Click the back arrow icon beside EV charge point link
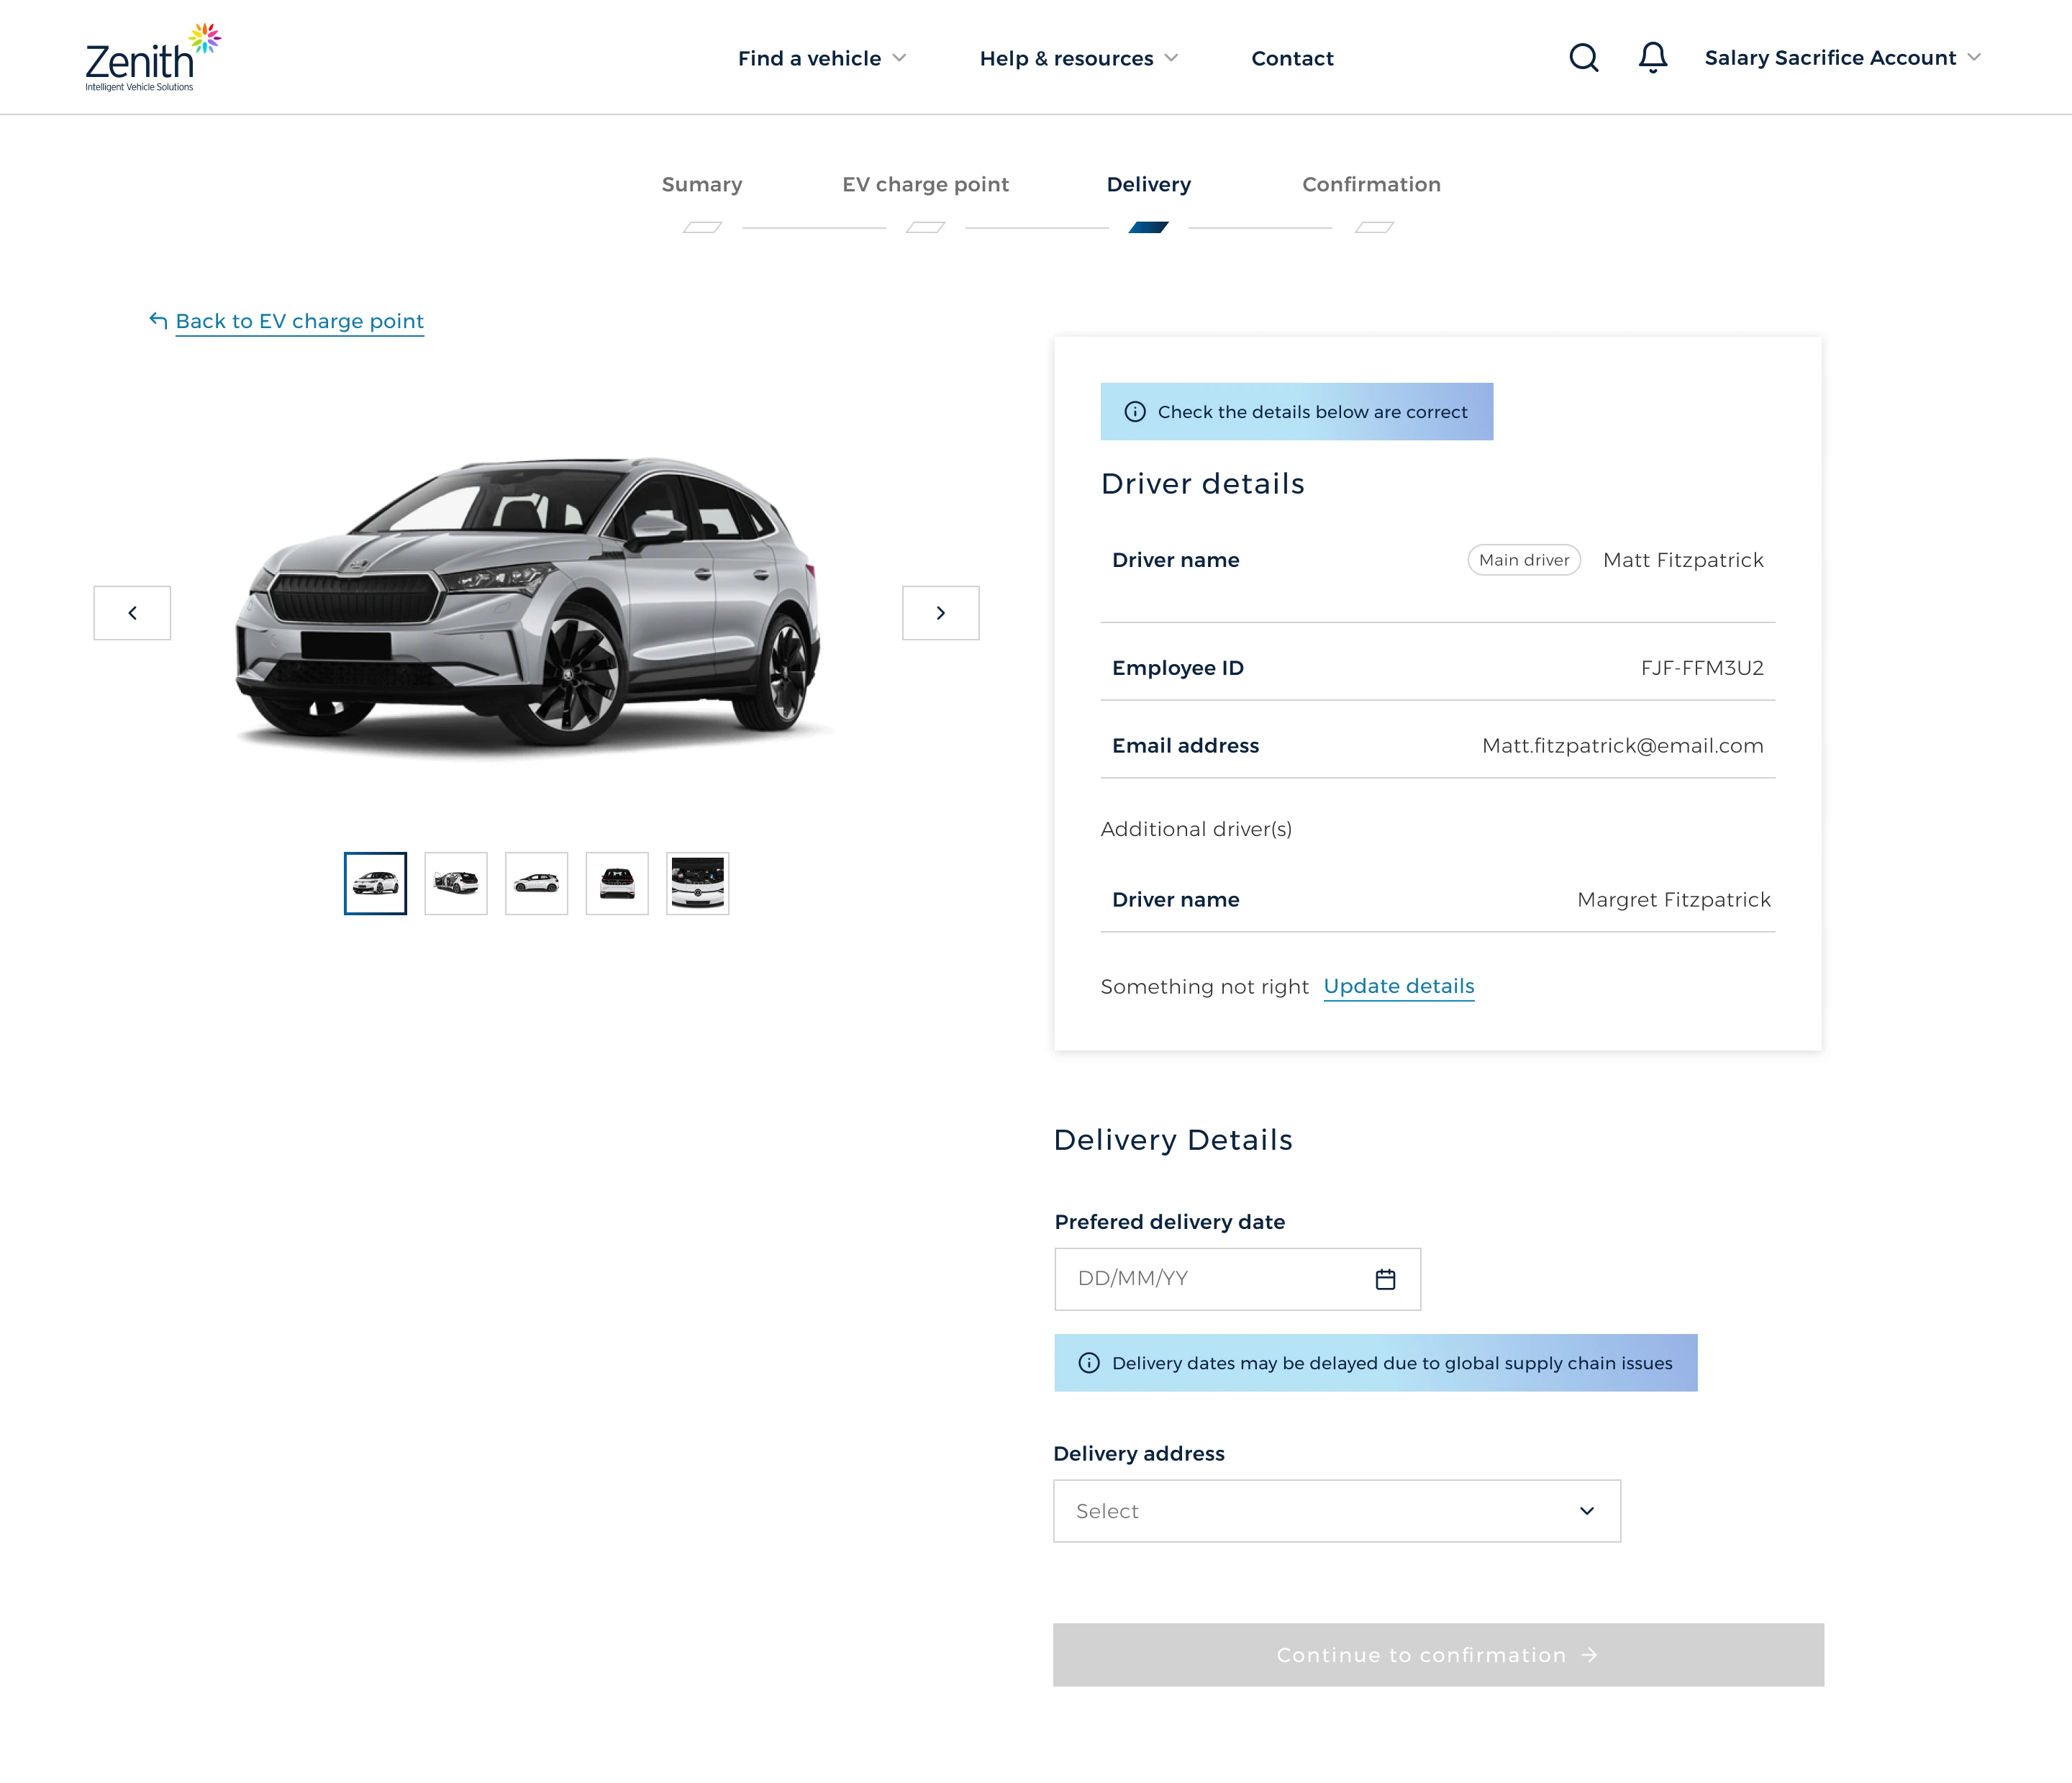This screenshot has height=1783, width=2072. (x=158, y=320)
